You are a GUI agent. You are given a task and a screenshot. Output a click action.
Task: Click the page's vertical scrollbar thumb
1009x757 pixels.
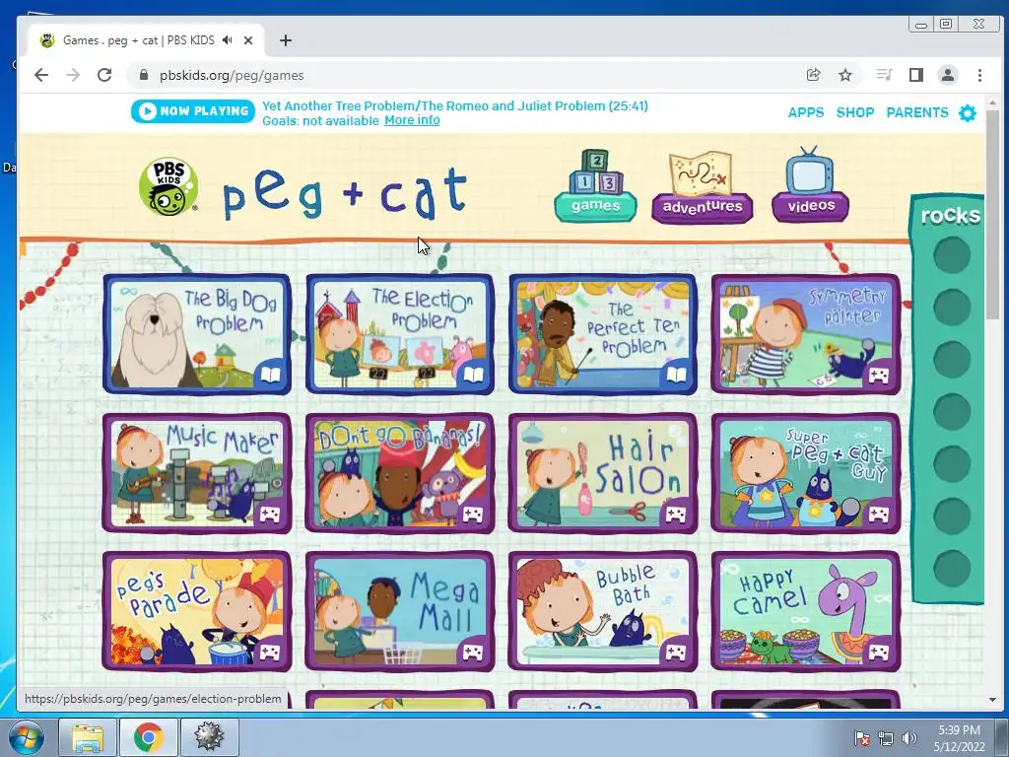[x=992, y=215]
